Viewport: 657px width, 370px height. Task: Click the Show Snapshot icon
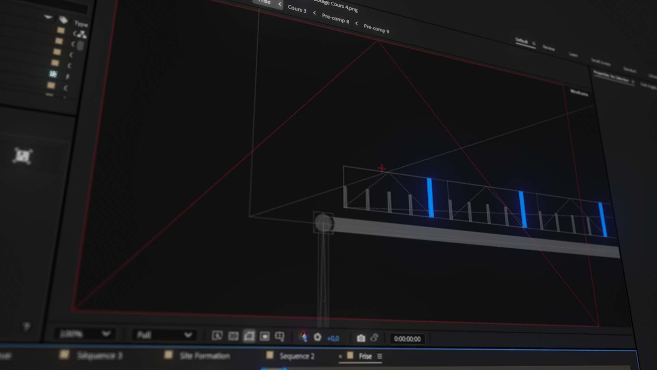pos(374,338)
